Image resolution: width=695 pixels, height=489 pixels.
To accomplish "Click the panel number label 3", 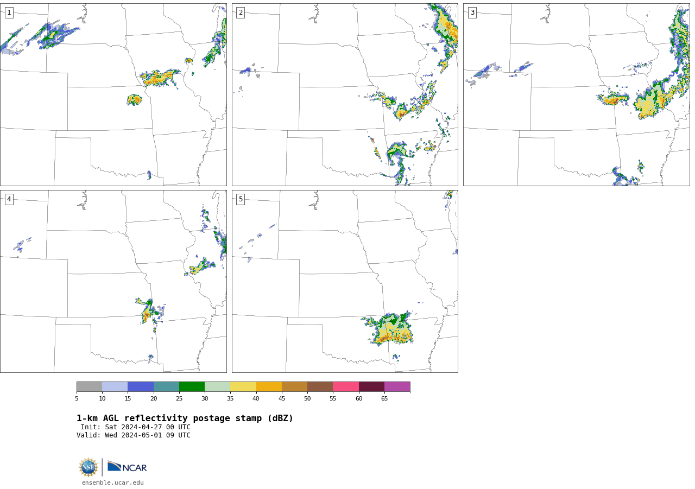I will [472, 12].
